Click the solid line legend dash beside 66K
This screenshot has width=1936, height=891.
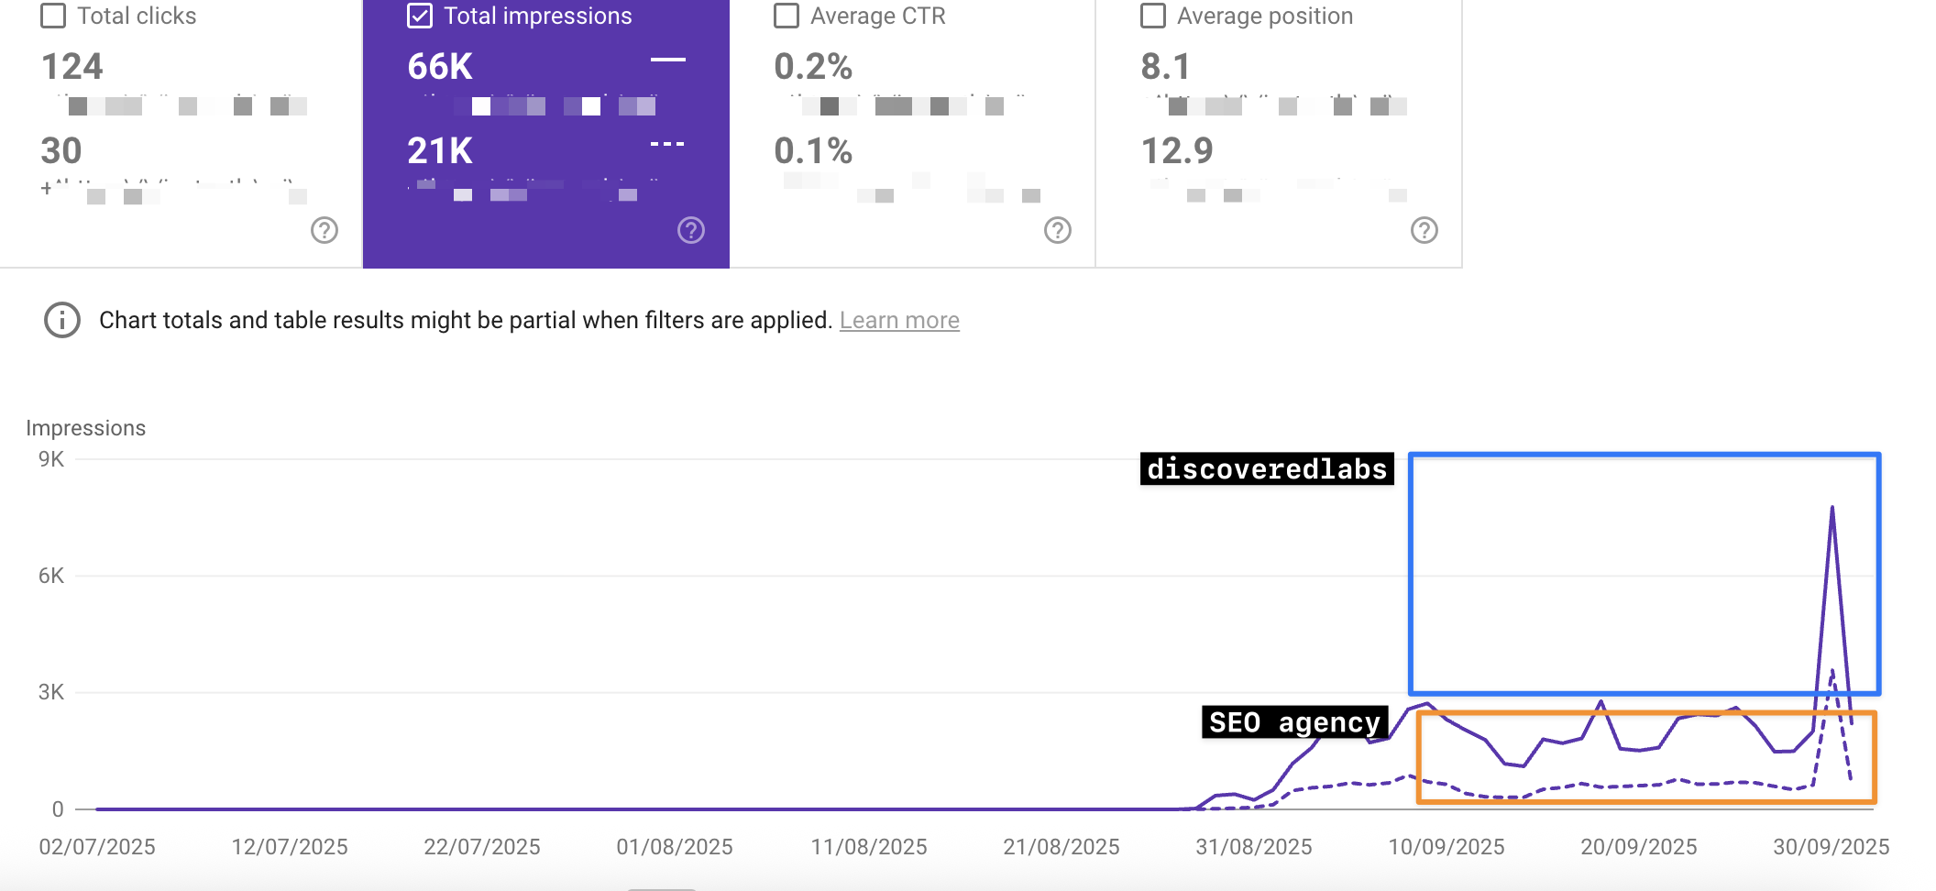click(668, 60)
